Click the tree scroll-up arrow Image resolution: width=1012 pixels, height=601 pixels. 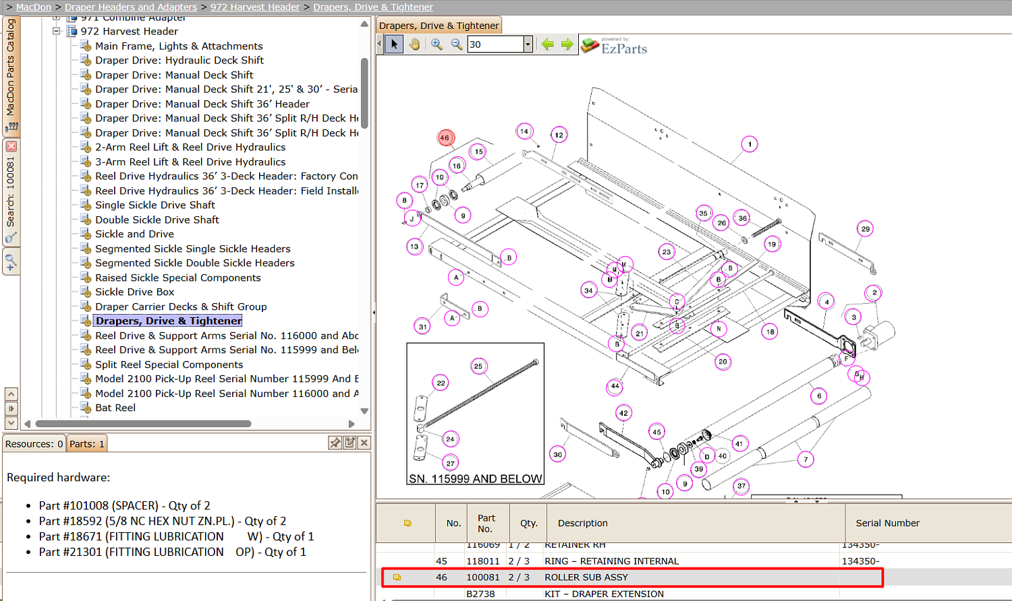click(364, 24)
